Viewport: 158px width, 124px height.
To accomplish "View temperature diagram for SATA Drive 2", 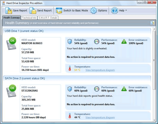I will (x=100, y=117).
